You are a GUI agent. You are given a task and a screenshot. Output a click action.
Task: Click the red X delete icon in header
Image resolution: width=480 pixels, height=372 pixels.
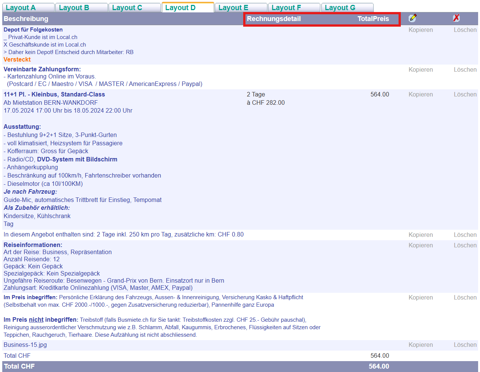[456, 18]
